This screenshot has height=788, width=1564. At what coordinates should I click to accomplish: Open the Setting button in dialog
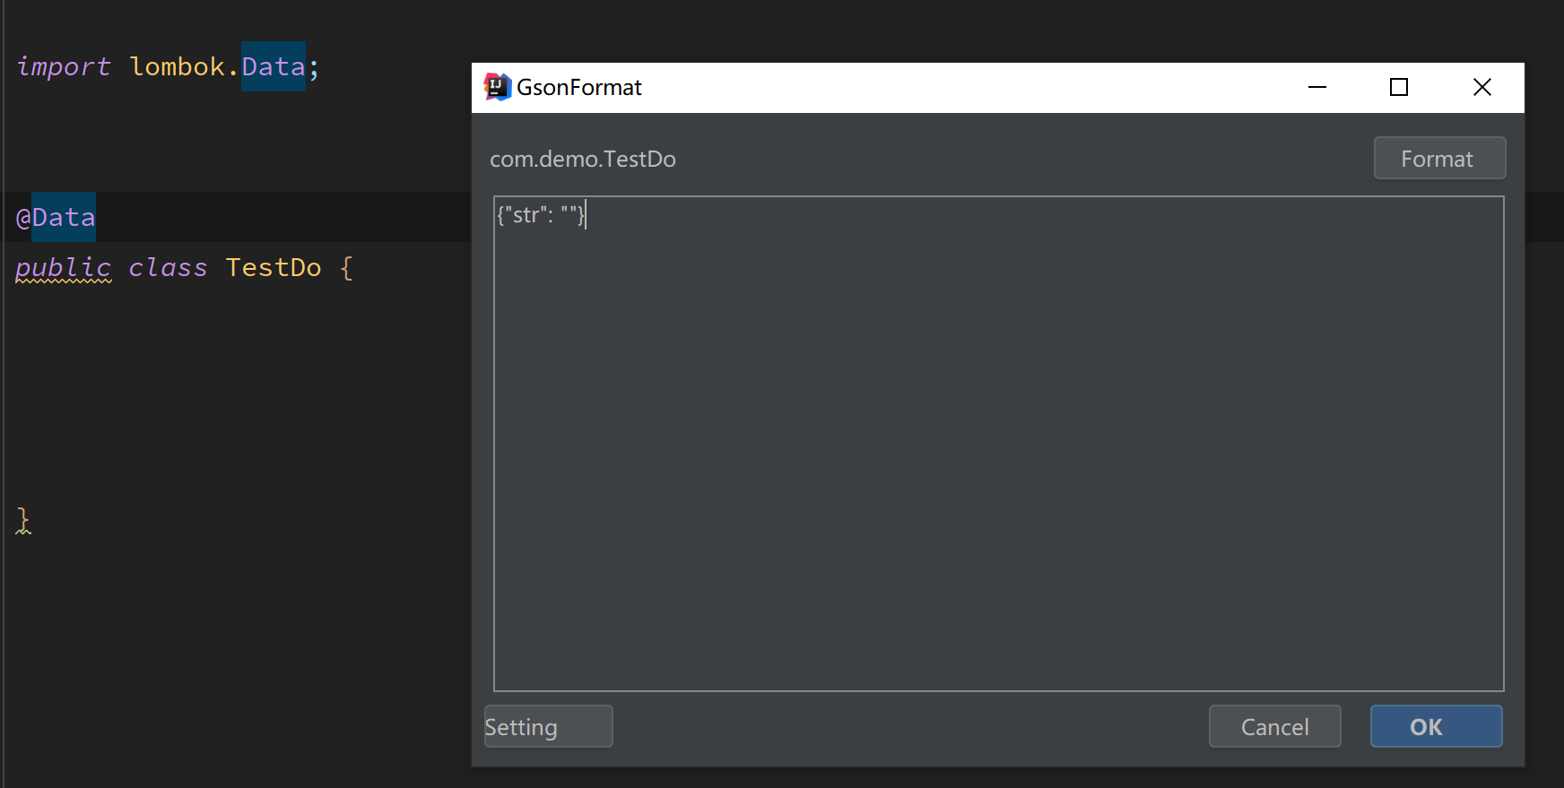click(548, 726)
